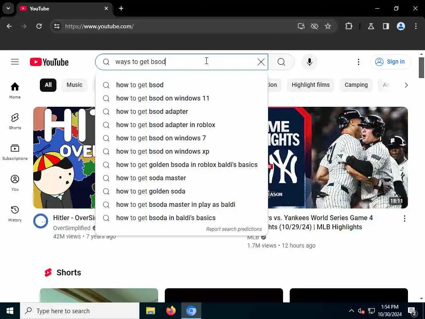Click the YouTube logo
Viewport: 425px width, 319px height.
(49, 62)
